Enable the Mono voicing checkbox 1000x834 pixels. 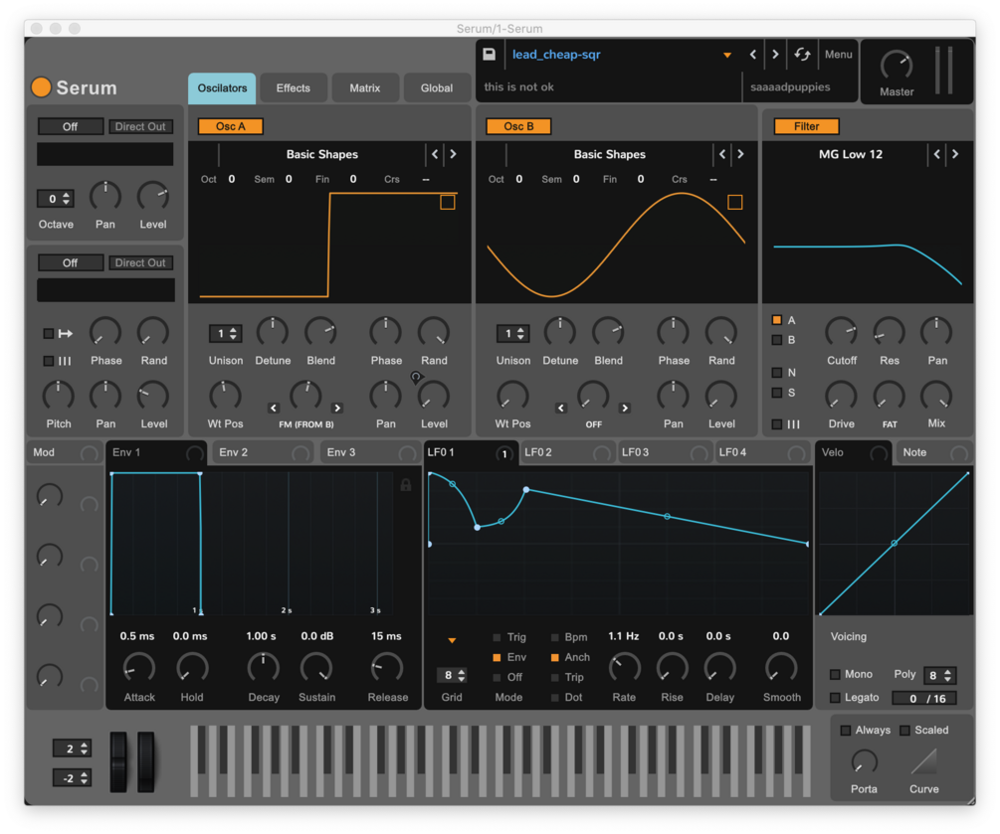click(x=835, y=674)
